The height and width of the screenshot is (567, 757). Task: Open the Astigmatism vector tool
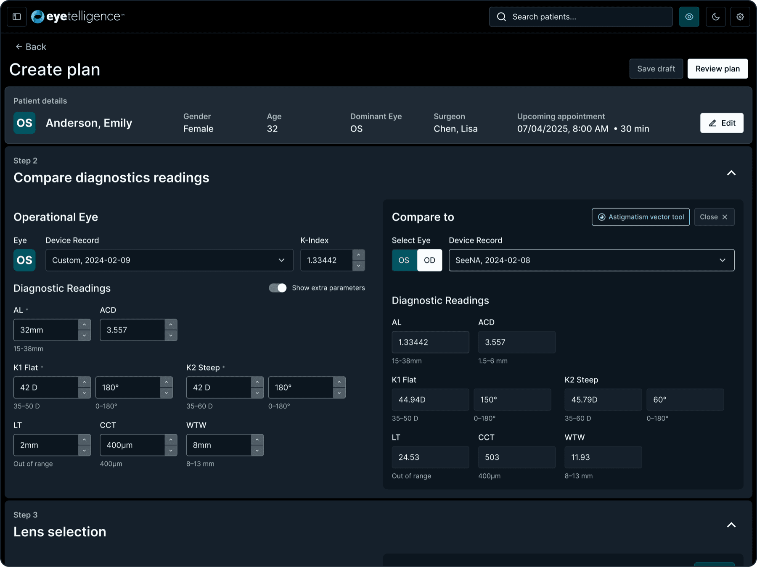[x=641, y=217]
